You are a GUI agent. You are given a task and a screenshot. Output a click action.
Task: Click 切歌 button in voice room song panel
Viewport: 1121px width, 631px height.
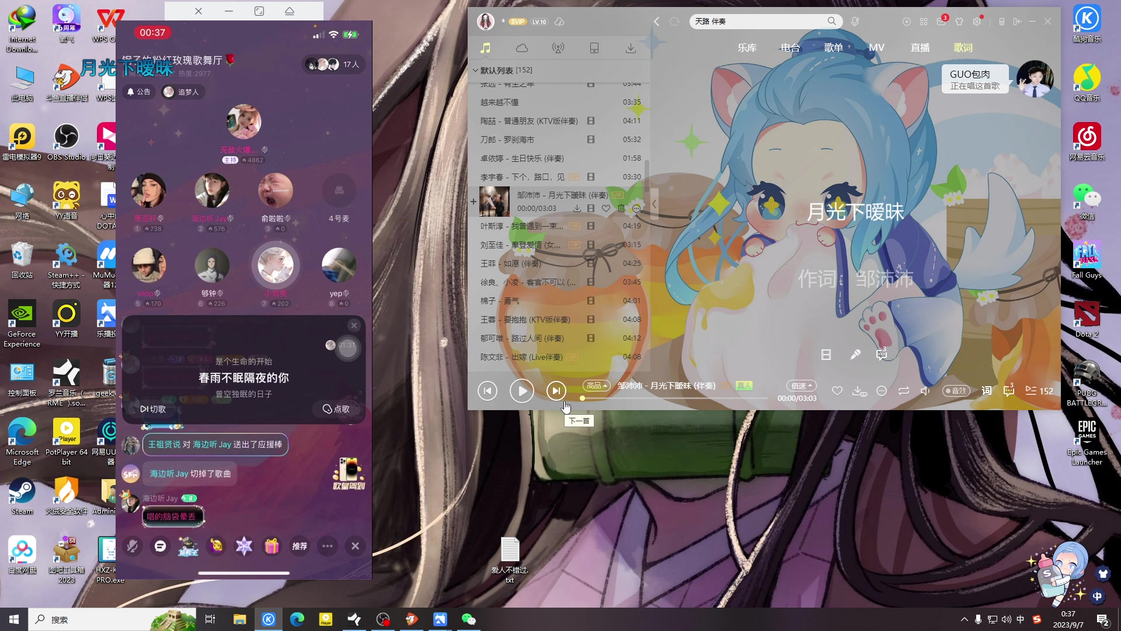(x=153, y=409)
